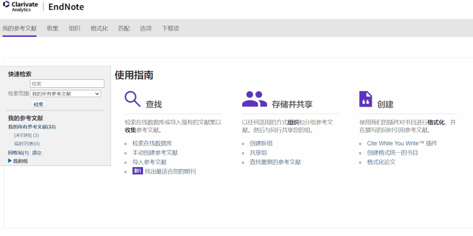Screen dimensions: 473x236
Task: Click the quick search input field
Action: tap(67, 84)
